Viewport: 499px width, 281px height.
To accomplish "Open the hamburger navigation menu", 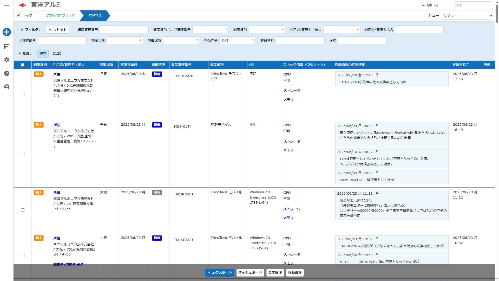I will tap(7, 7).
